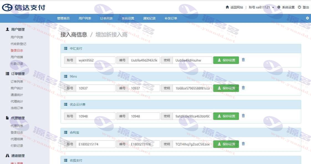Open 商户统计 in the sidebar
This screenshot has height=164, width=311.
[17, 88]
